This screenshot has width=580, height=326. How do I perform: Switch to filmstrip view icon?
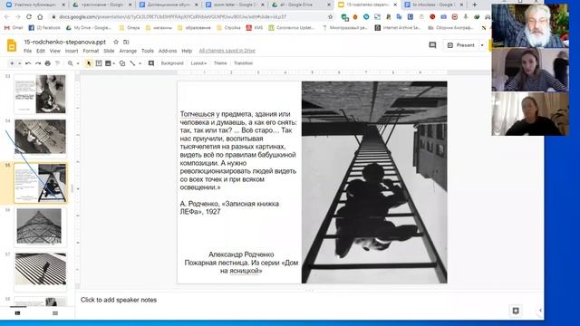tap(18, 313)
